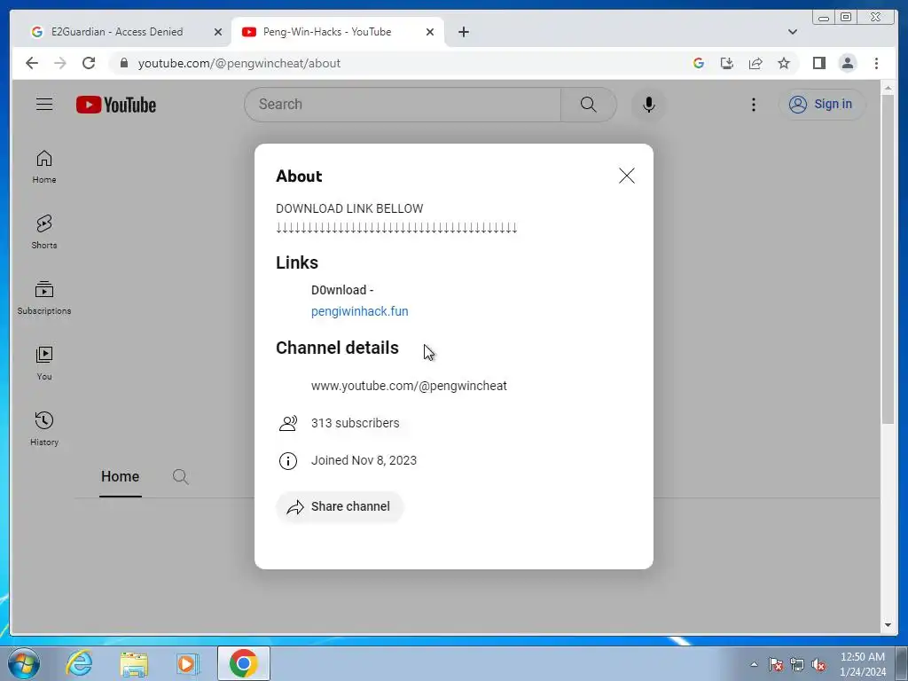Open the Windows Start menu

[x=24, y=663]
